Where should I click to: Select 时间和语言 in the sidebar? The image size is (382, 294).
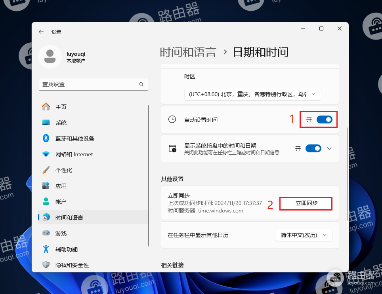[93, 217]
